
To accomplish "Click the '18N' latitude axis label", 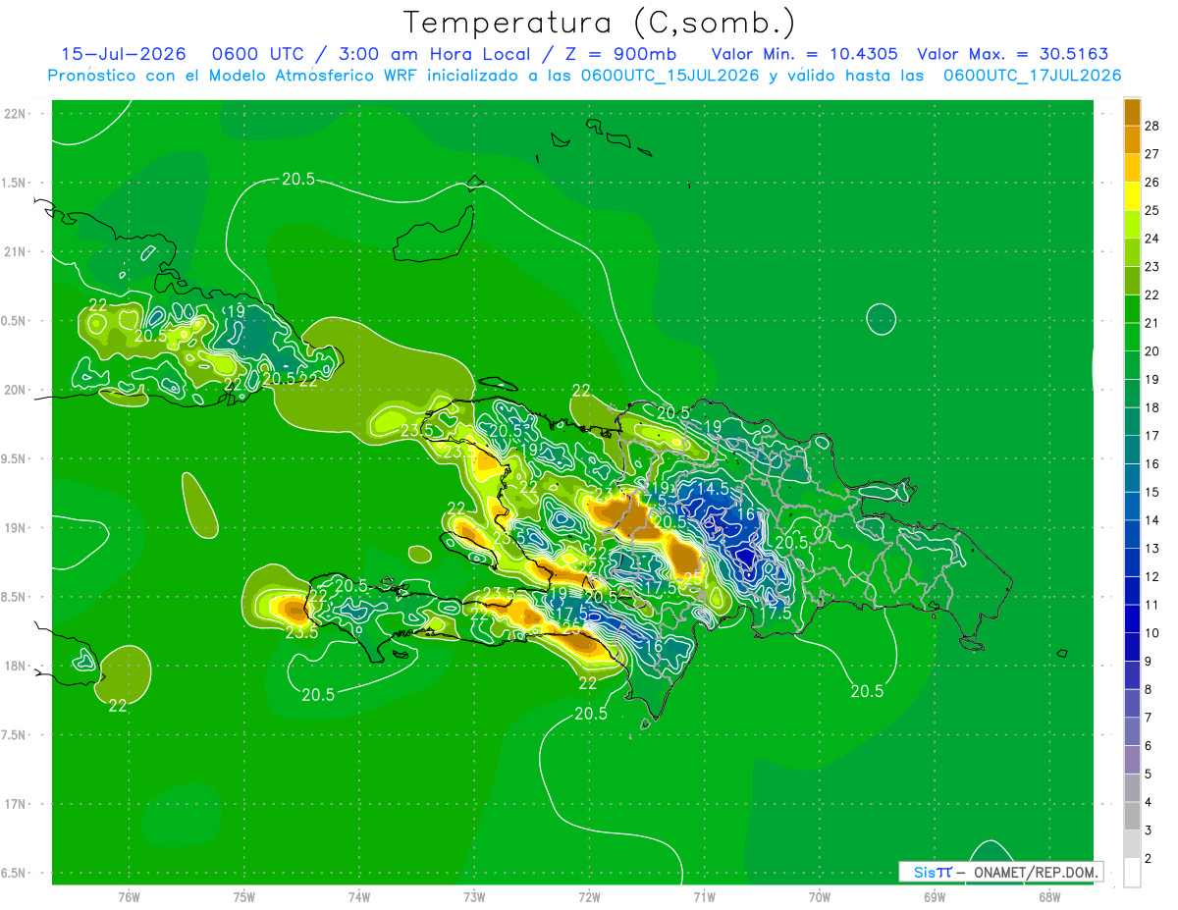I will coord(14,666).
